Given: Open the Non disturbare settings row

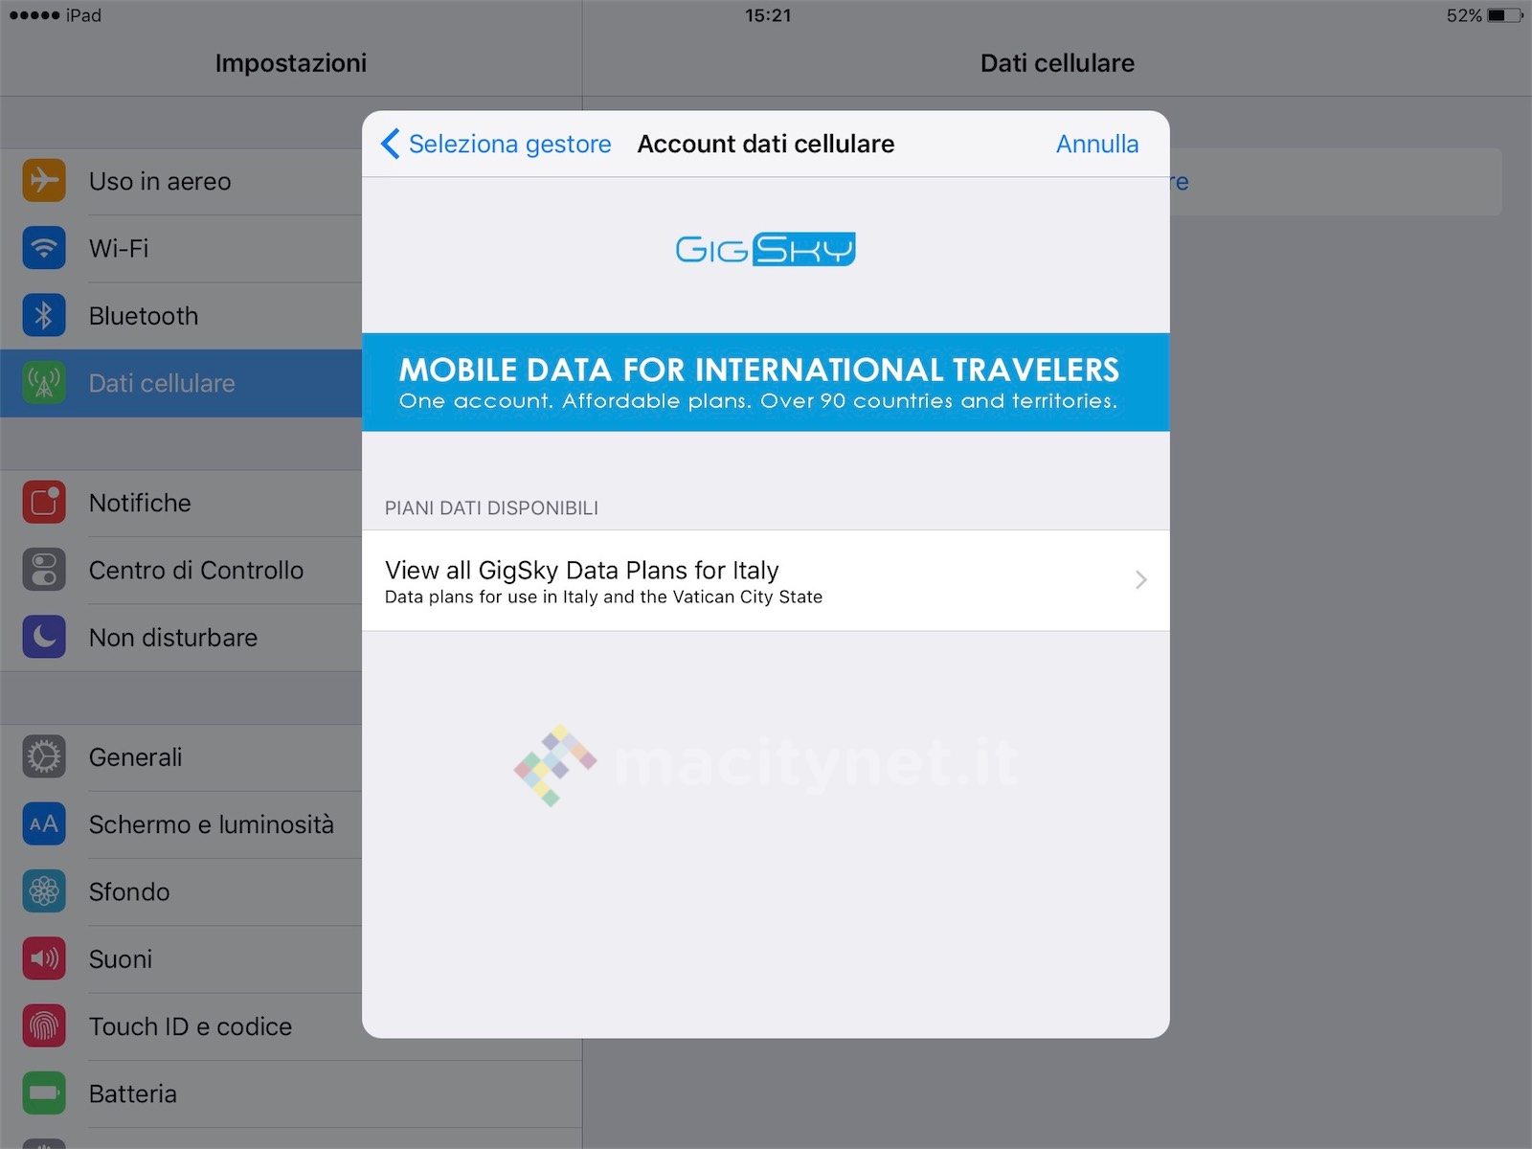Looking at the screenshot, I should point(181,637).
